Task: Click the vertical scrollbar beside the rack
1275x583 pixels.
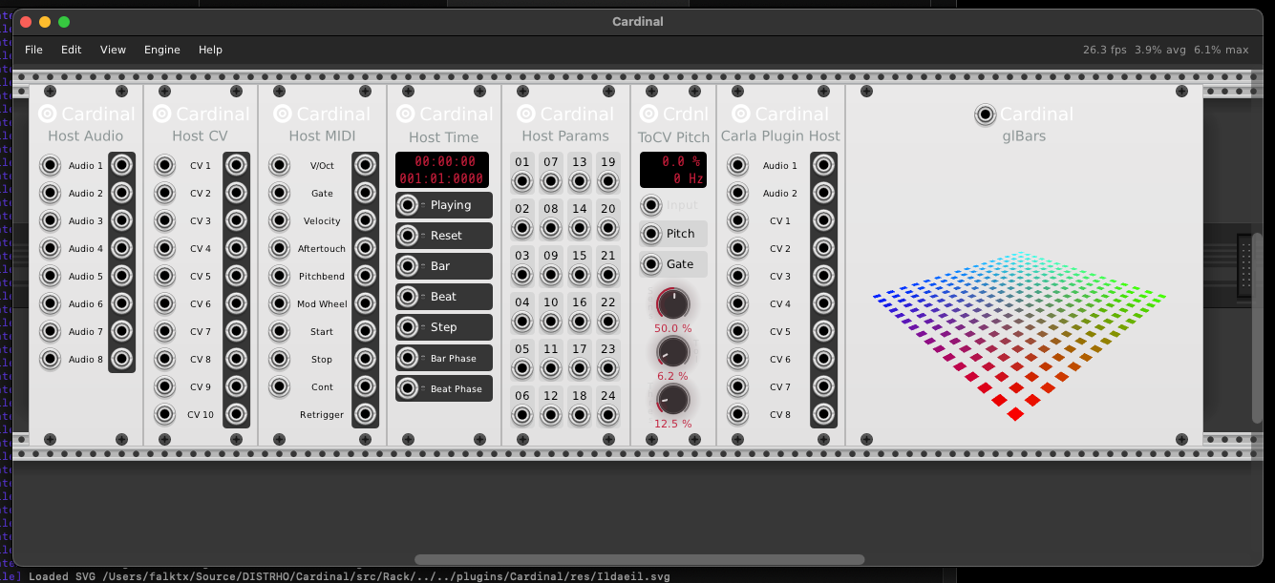Action: click(1258, 328)
